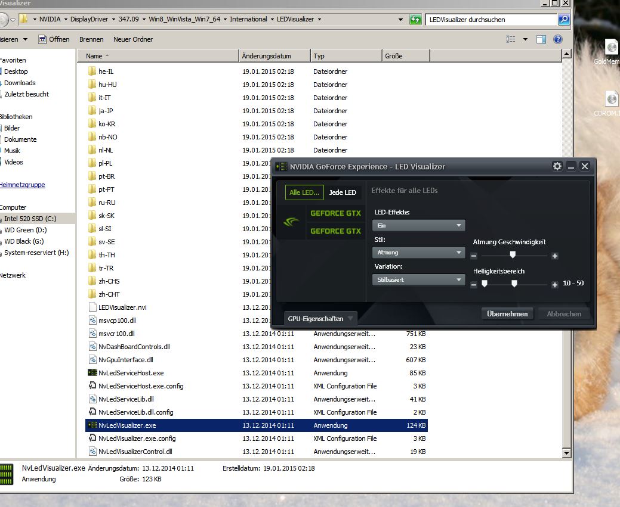Select the msvcr100.dll file
The width and height of the screenshot is (620, 507).
click(116, 333)
